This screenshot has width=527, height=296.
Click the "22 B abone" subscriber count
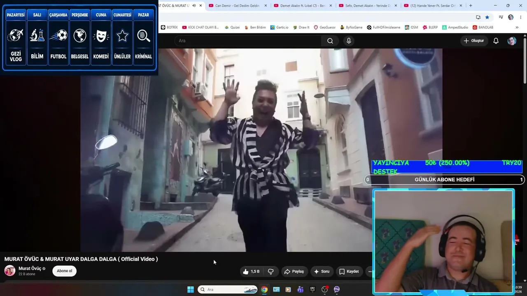point(27,274)
